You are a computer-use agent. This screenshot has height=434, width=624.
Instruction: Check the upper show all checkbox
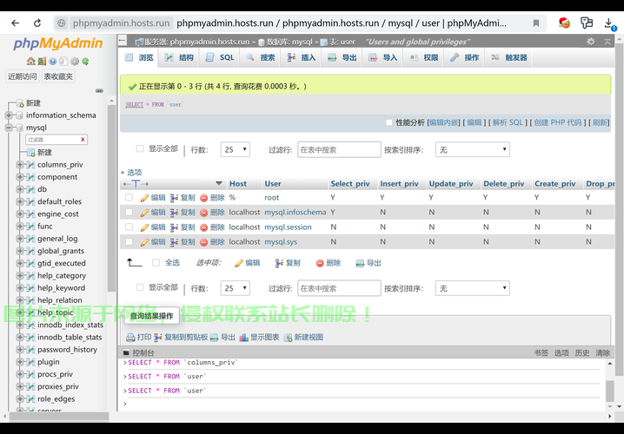[140, 148]
